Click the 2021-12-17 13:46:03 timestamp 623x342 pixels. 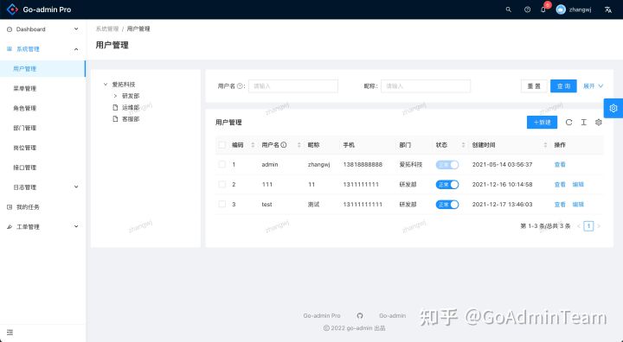coord(502,205)
